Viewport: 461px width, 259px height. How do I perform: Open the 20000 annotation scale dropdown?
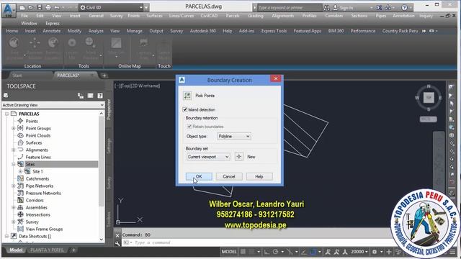click(x=359, y=252)
